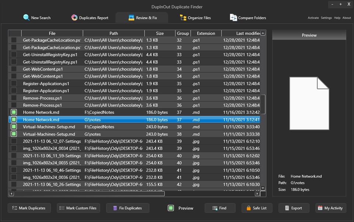This screenshot has width=354, height=222.
Task: Check the img_1026x802x24_0034 row checkbox
Action: coord(14,148)
